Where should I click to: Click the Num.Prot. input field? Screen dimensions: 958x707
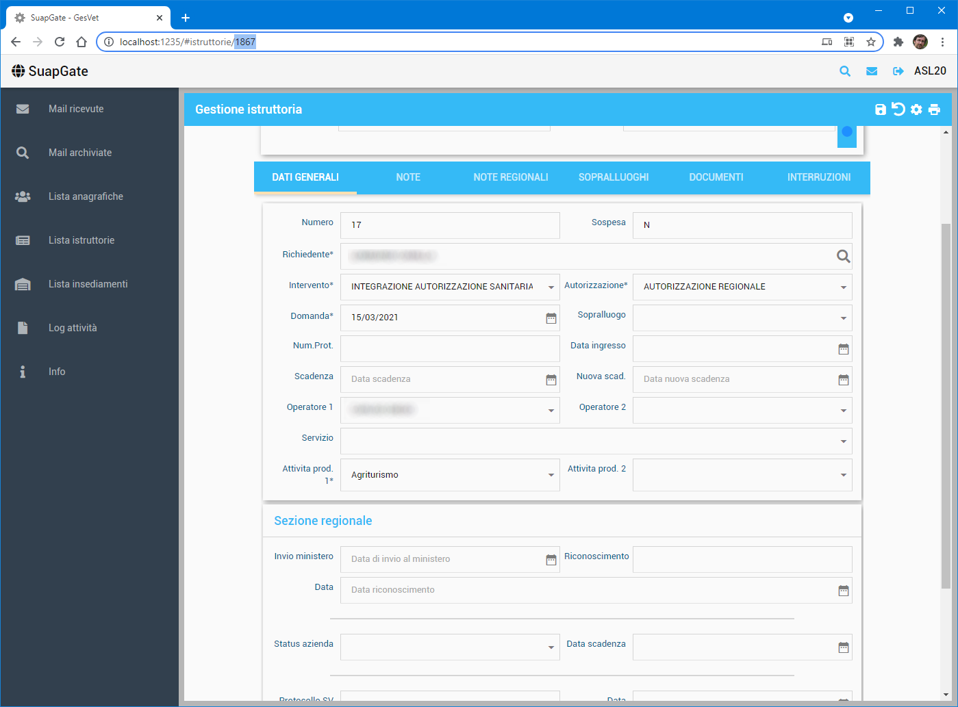pos(450,348)
